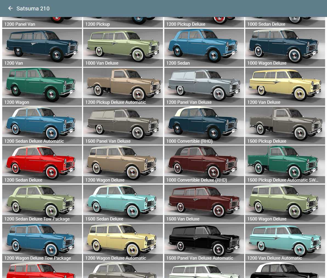Select the maroon 1500 Van Deluxe
Image resolution: width=327 pixels, height=278 pixels.
point(204,204)
